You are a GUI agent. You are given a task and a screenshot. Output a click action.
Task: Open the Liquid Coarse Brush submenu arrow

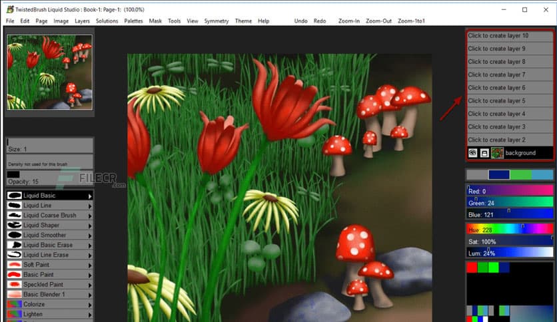90,216
